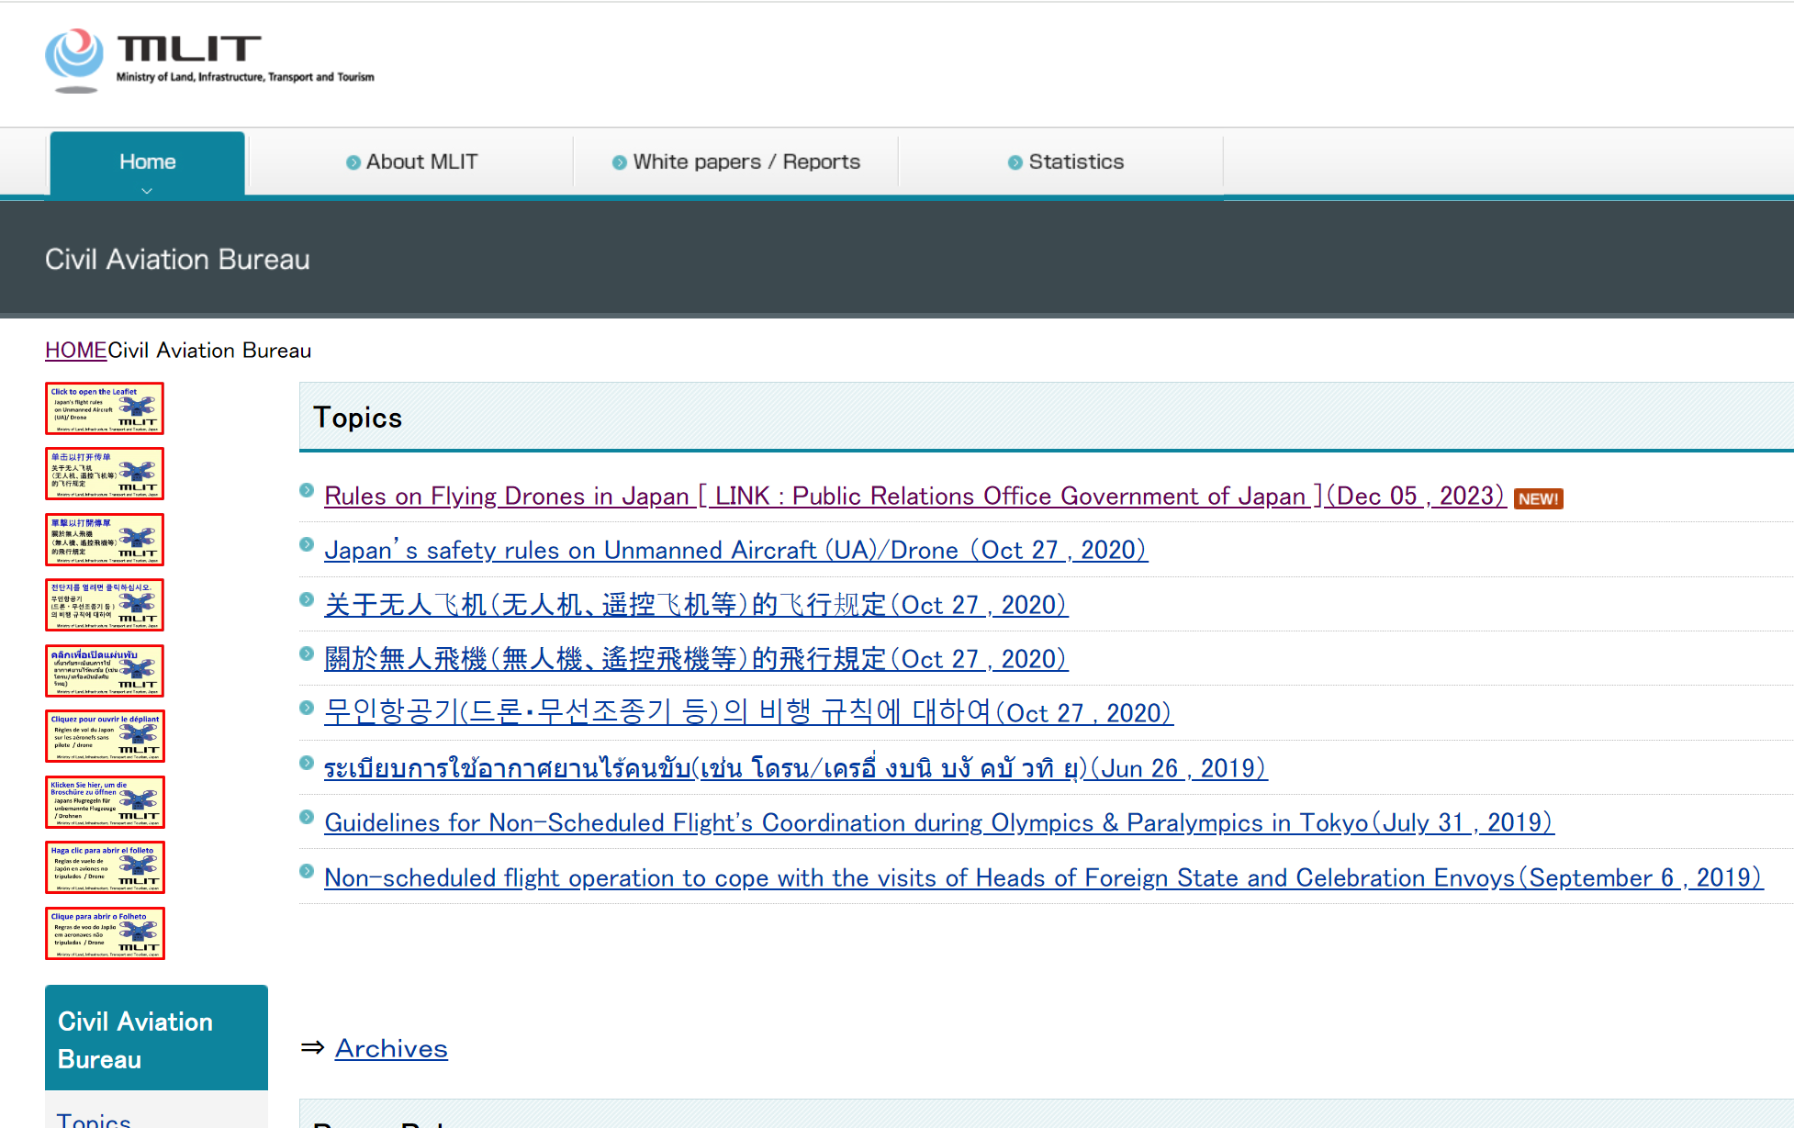Click the NEW! badge icon

tap(1538, 498)
